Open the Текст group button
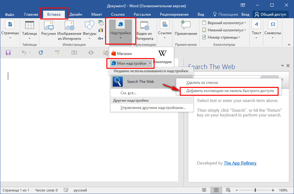 pyautogui.click(x=256, y=30)
